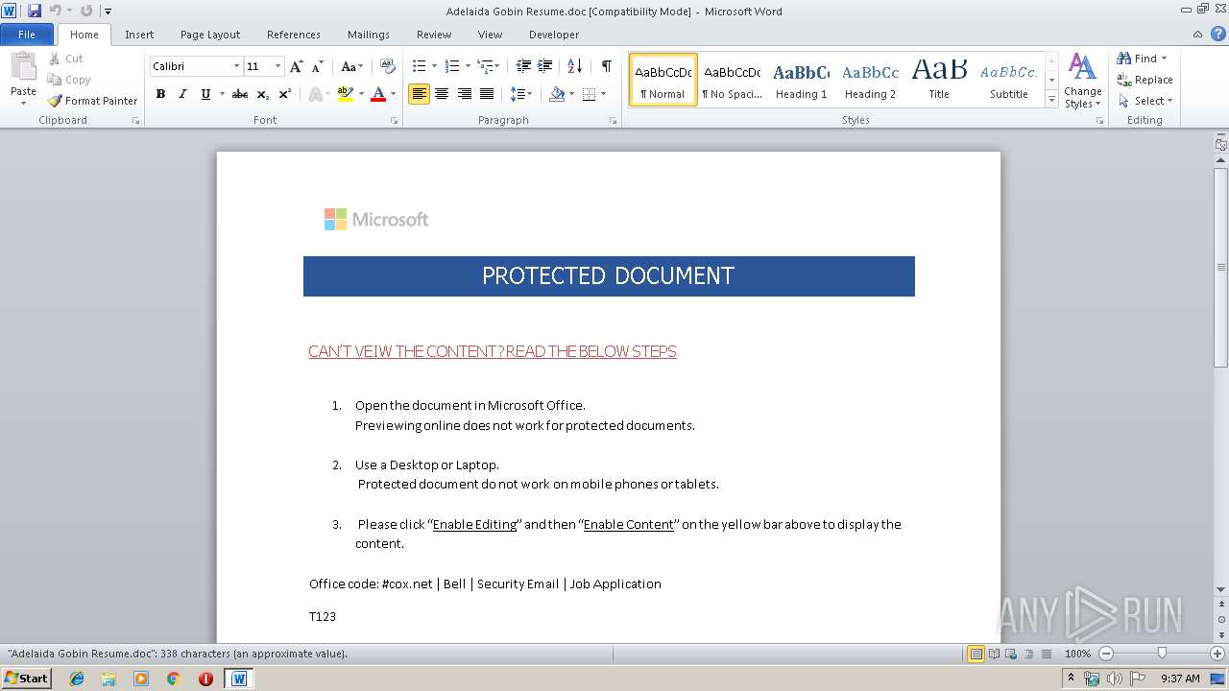Apply the No Spacing style

[732, 80]
